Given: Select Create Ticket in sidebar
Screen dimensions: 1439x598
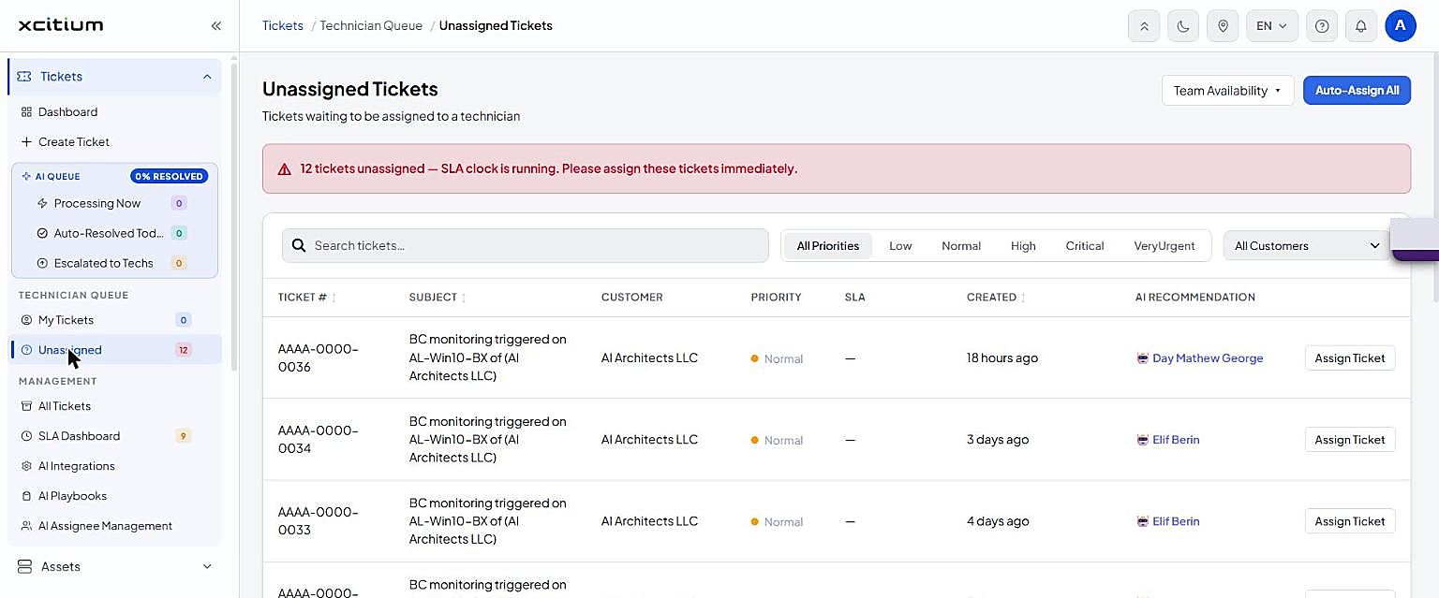Looking at the screenshot, I should point(74,142).
